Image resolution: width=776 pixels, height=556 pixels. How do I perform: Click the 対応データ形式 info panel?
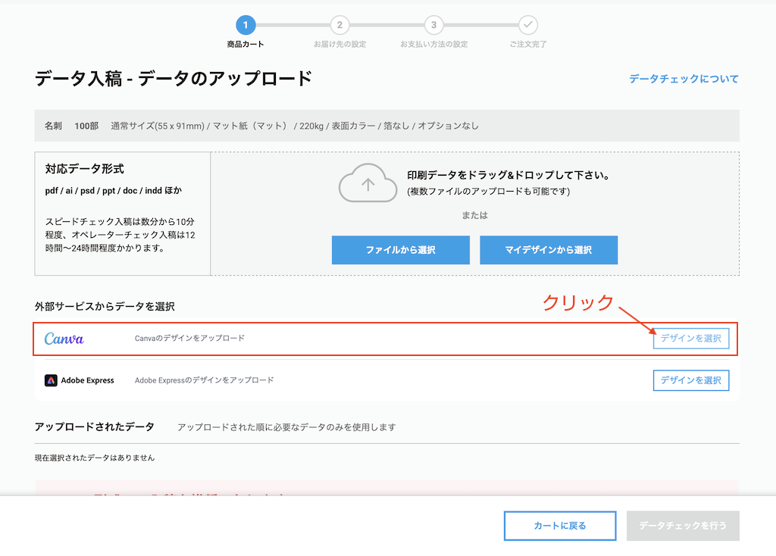(121, 212)
